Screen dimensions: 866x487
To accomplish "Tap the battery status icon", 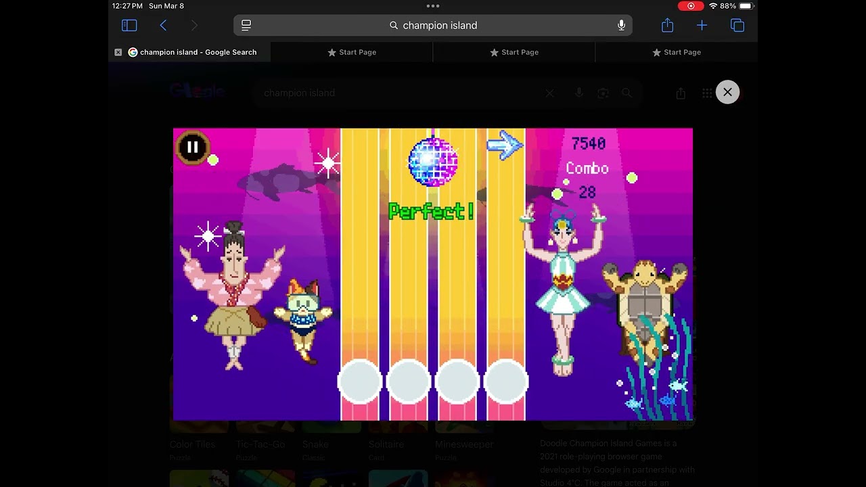I will (746, 6).
